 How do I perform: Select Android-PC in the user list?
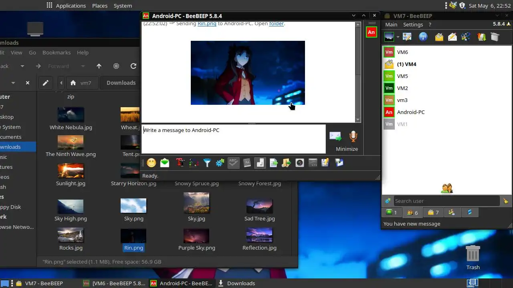pyautogui.click(x=447, y=112)
